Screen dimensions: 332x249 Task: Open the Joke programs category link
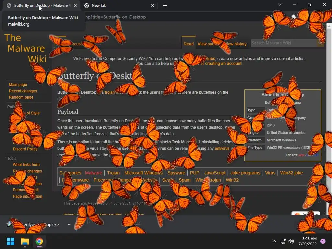click(245, 173)
